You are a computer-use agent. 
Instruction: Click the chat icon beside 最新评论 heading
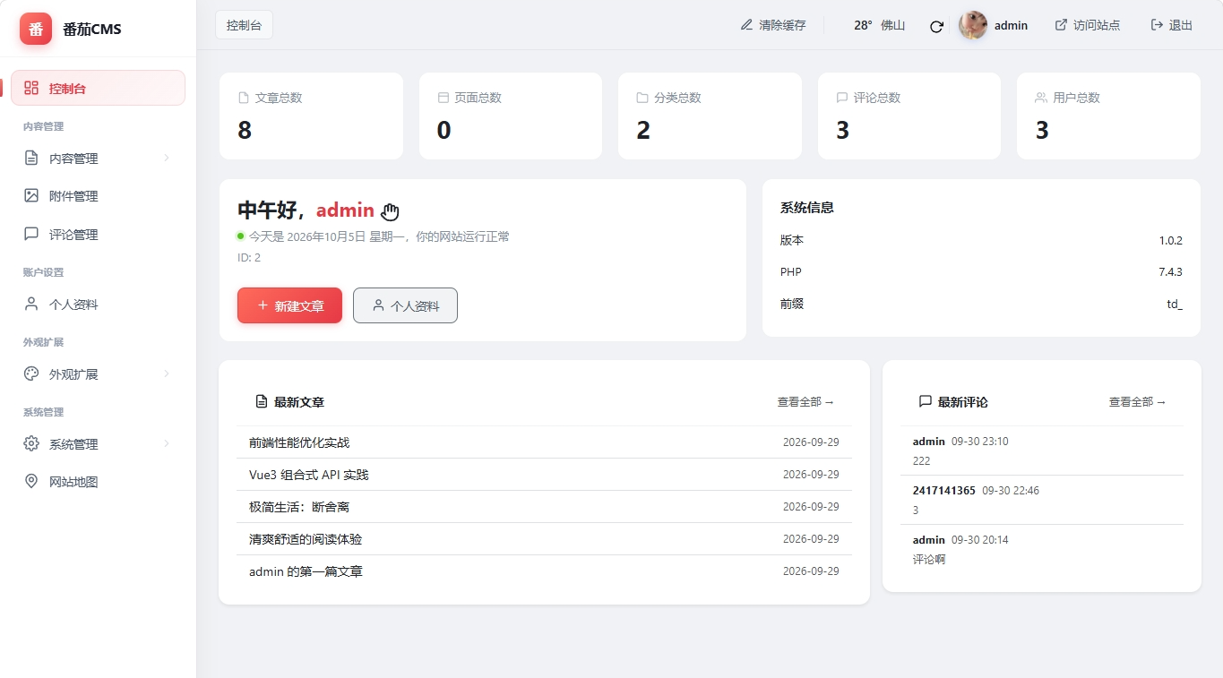click(x=926, y=402)
